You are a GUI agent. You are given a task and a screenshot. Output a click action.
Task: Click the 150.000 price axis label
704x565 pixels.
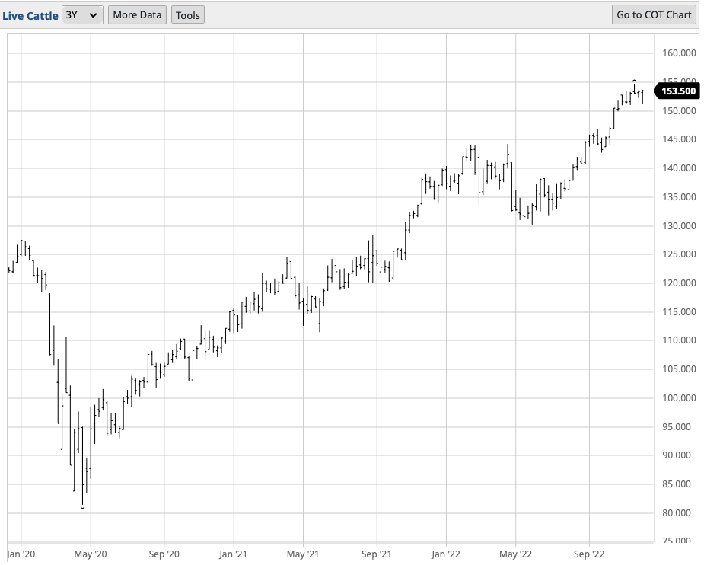[679, 110]
